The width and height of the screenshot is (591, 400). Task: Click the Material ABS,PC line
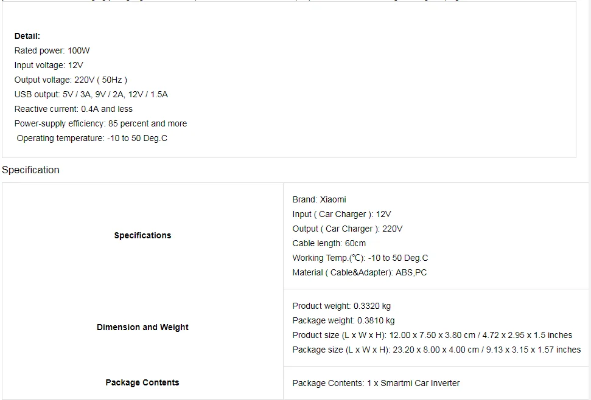pos(360,273)
